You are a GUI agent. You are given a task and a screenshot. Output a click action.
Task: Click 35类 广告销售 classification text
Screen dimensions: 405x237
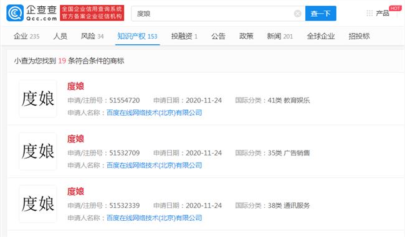click(x=288, y=153)
